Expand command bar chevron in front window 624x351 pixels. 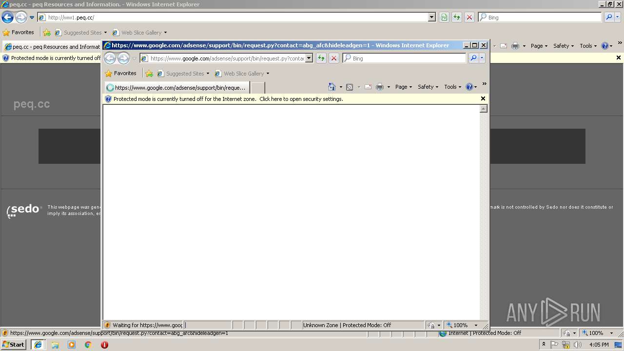tap(484, 84)
